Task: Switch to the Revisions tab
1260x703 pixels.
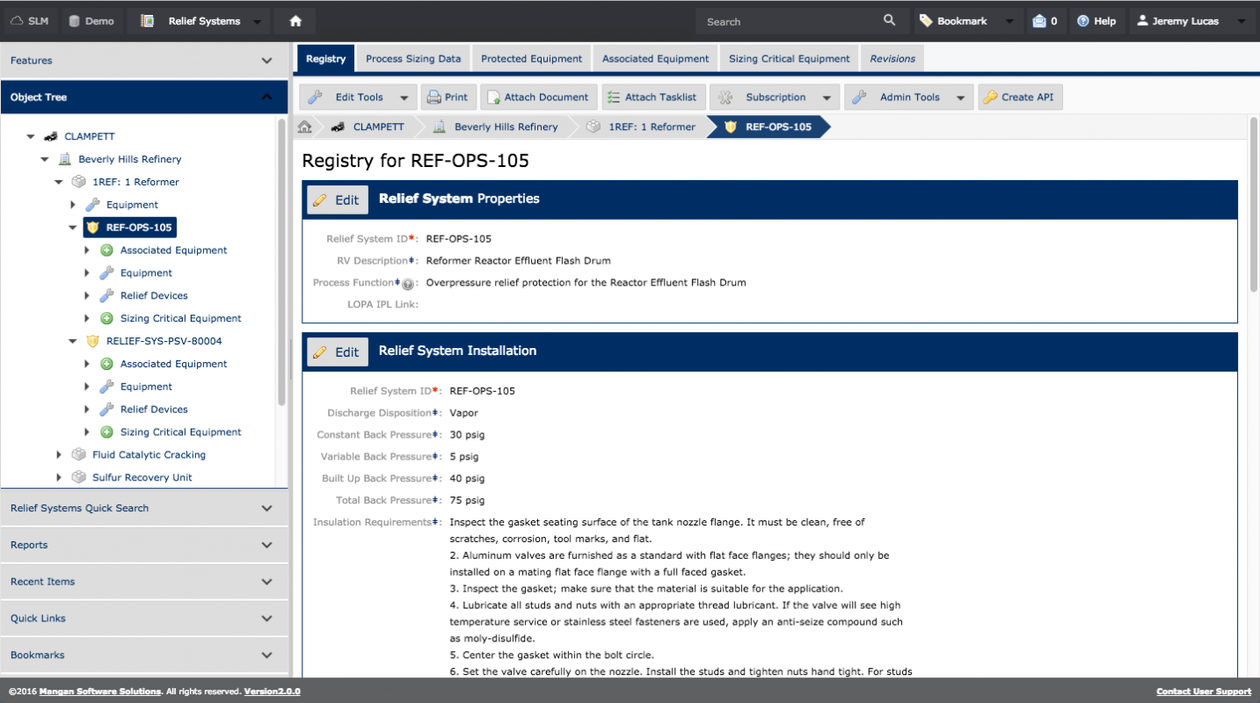Action: 892,59
